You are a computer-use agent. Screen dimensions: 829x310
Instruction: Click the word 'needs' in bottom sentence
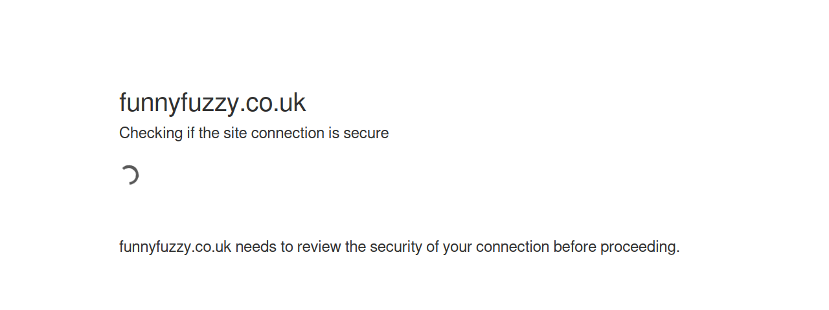click(x=256, y=247)
